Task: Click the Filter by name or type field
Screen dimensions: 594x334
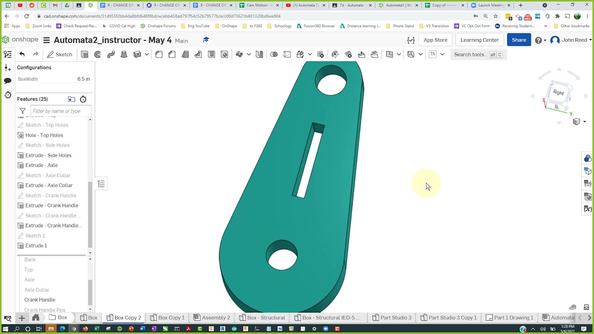Action: (61, 111)
